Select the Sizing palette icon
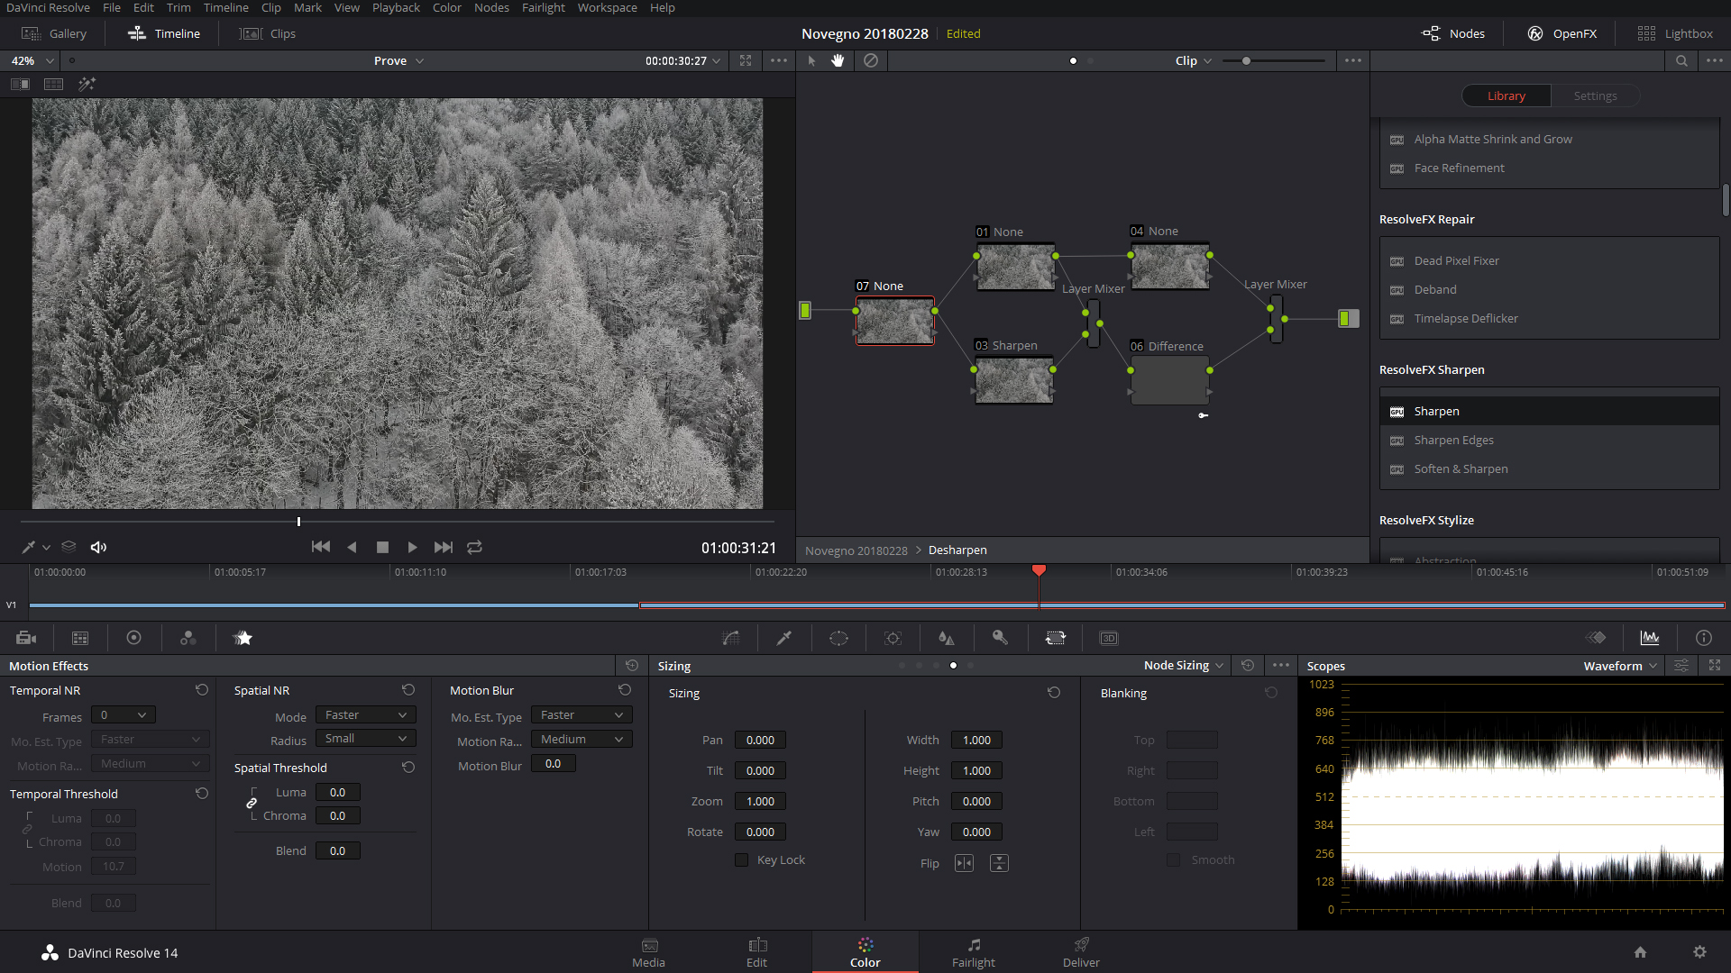This screenshot has height=973, width=1731. [1055, 638]
